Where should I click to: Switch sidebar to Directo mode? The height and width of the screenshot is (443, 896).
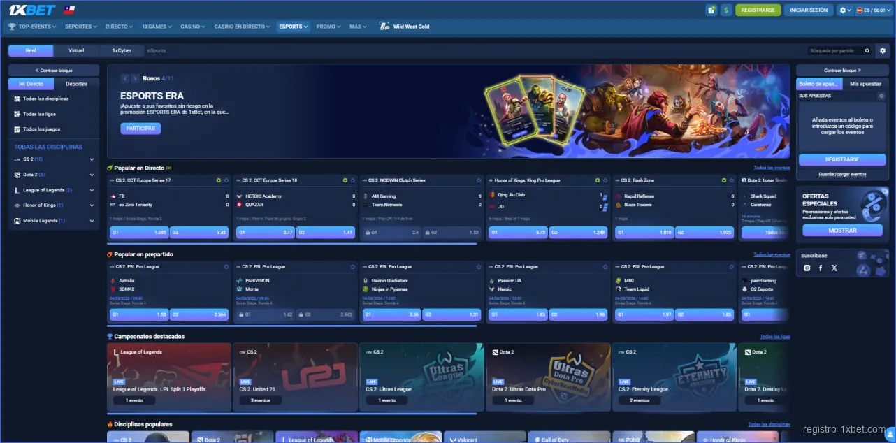(x=31, y=84)
